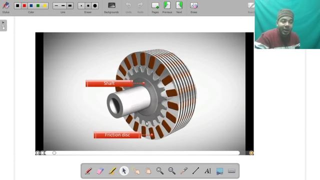Select the yellow Highlighter tool

[112, 171]
